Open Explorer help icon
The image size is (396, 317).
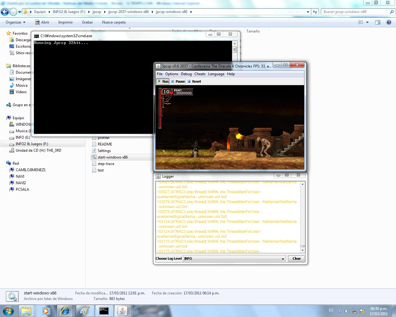point(389,22)
